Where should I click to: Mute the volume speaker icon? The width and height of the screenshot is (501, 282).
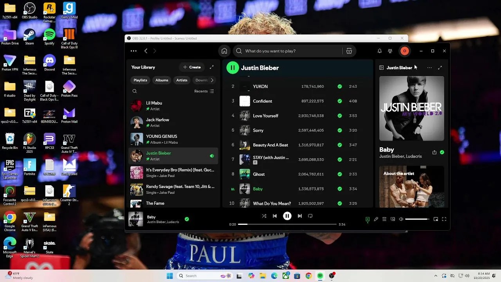coord(401,219)
